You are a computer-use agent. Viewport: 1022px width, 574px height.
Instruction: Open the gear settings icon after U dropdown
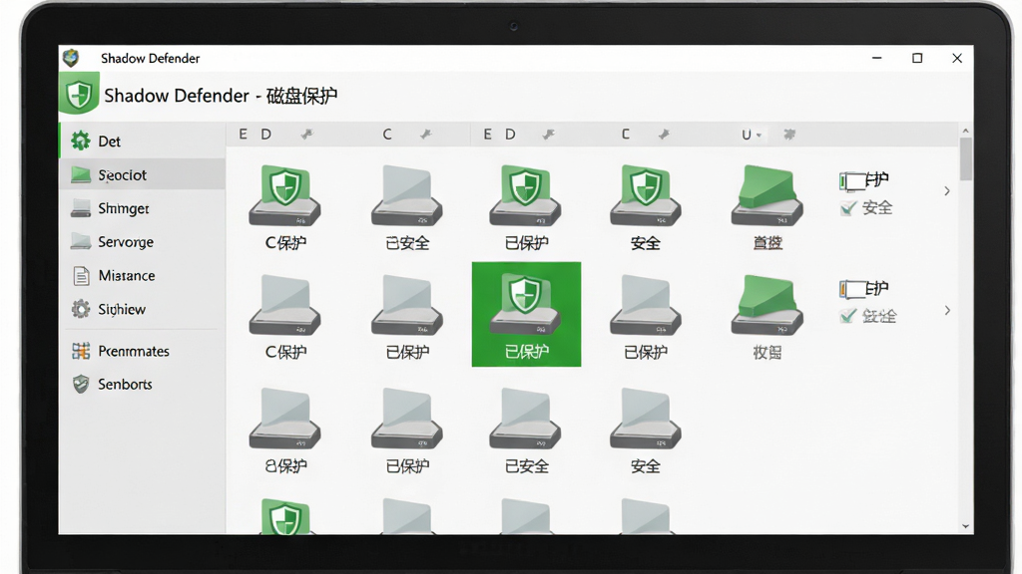pos(789,135)
